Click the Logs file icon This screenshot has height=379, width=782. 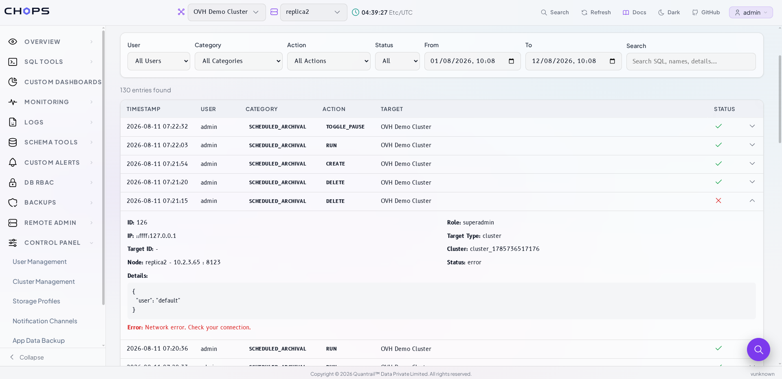click(x=13, y=122)
